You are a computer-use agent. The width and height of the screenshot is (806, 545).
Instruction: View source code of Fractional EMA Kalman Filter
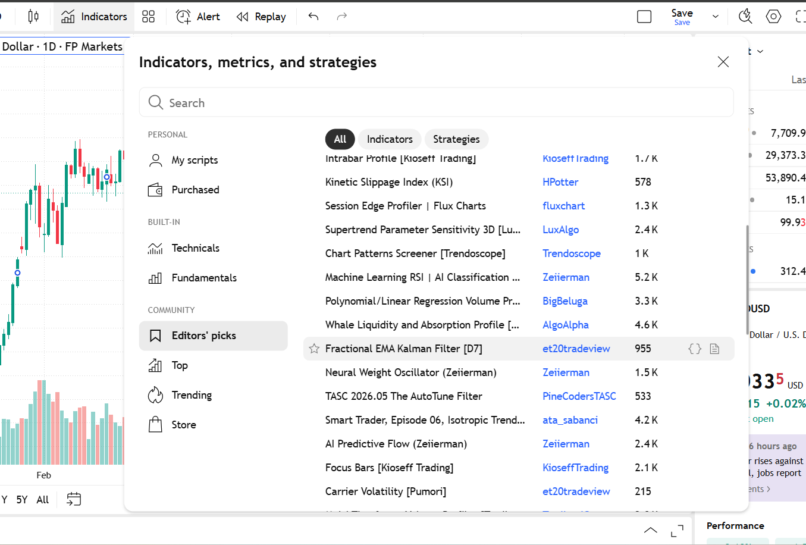coord(695,349)
